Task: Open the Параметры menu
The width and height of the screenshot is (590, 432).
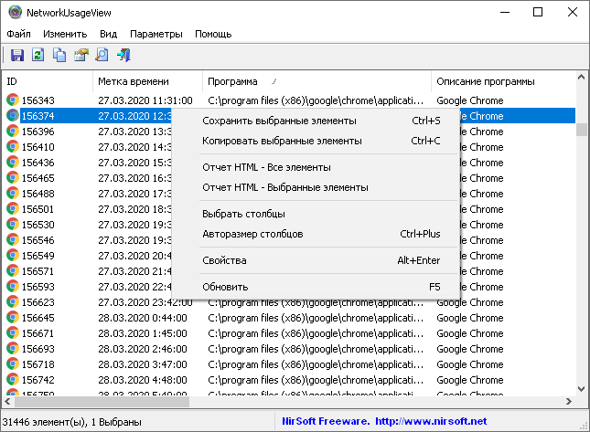Action: click(156, 34)
